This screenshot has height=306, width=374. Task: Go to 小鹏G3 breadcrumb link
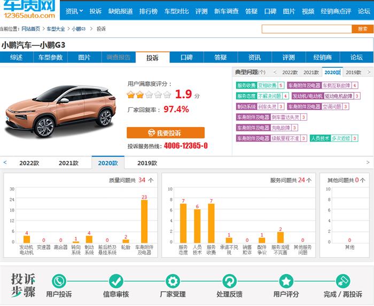[x=79, y=29]
